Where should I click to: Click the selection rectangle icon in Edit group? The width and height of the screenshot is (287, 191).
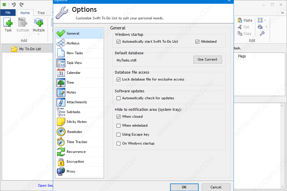[x=260, y=20]
